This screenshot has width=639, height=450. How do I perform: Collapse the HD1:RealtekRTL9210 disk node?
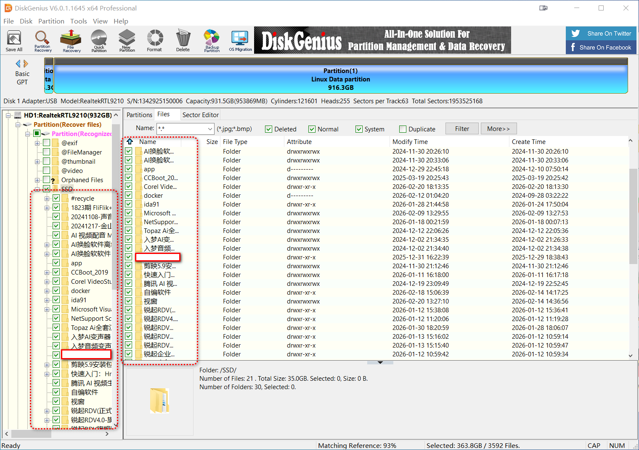[8, 115]
